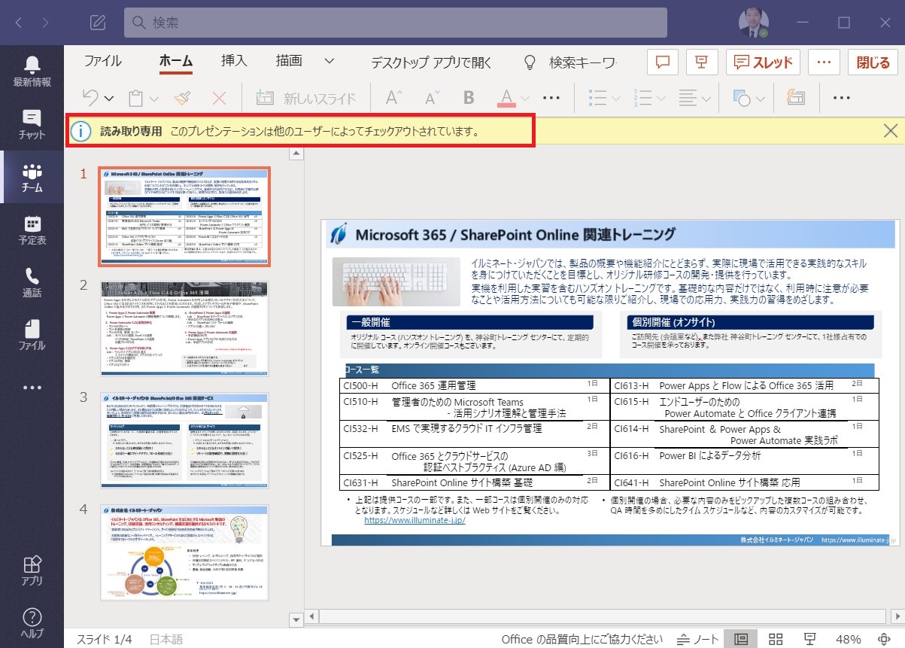Open more font options ellipsis
The image size is (905, 648).
551,98
